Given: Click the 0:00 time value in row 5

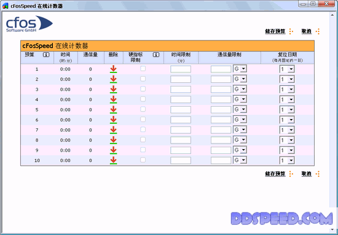Looking at the screenshot, I should click(65, 110).
